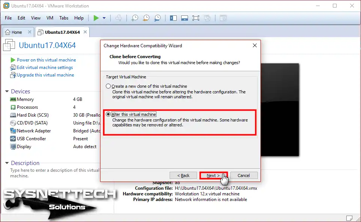Viewport: 361px width, 222px height.
Task: Take a snapshot using the clock-plus icon
Action: pos(134,18)
